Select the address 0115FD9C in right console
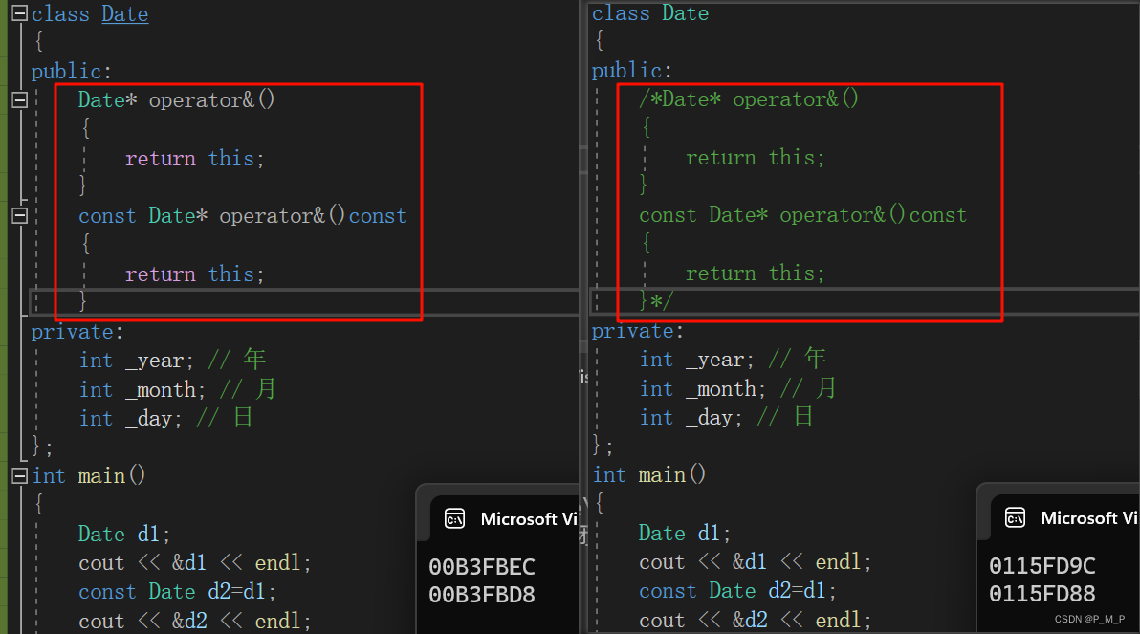1140x634 pixels. pyautogui.click(x=1042, y=566)
